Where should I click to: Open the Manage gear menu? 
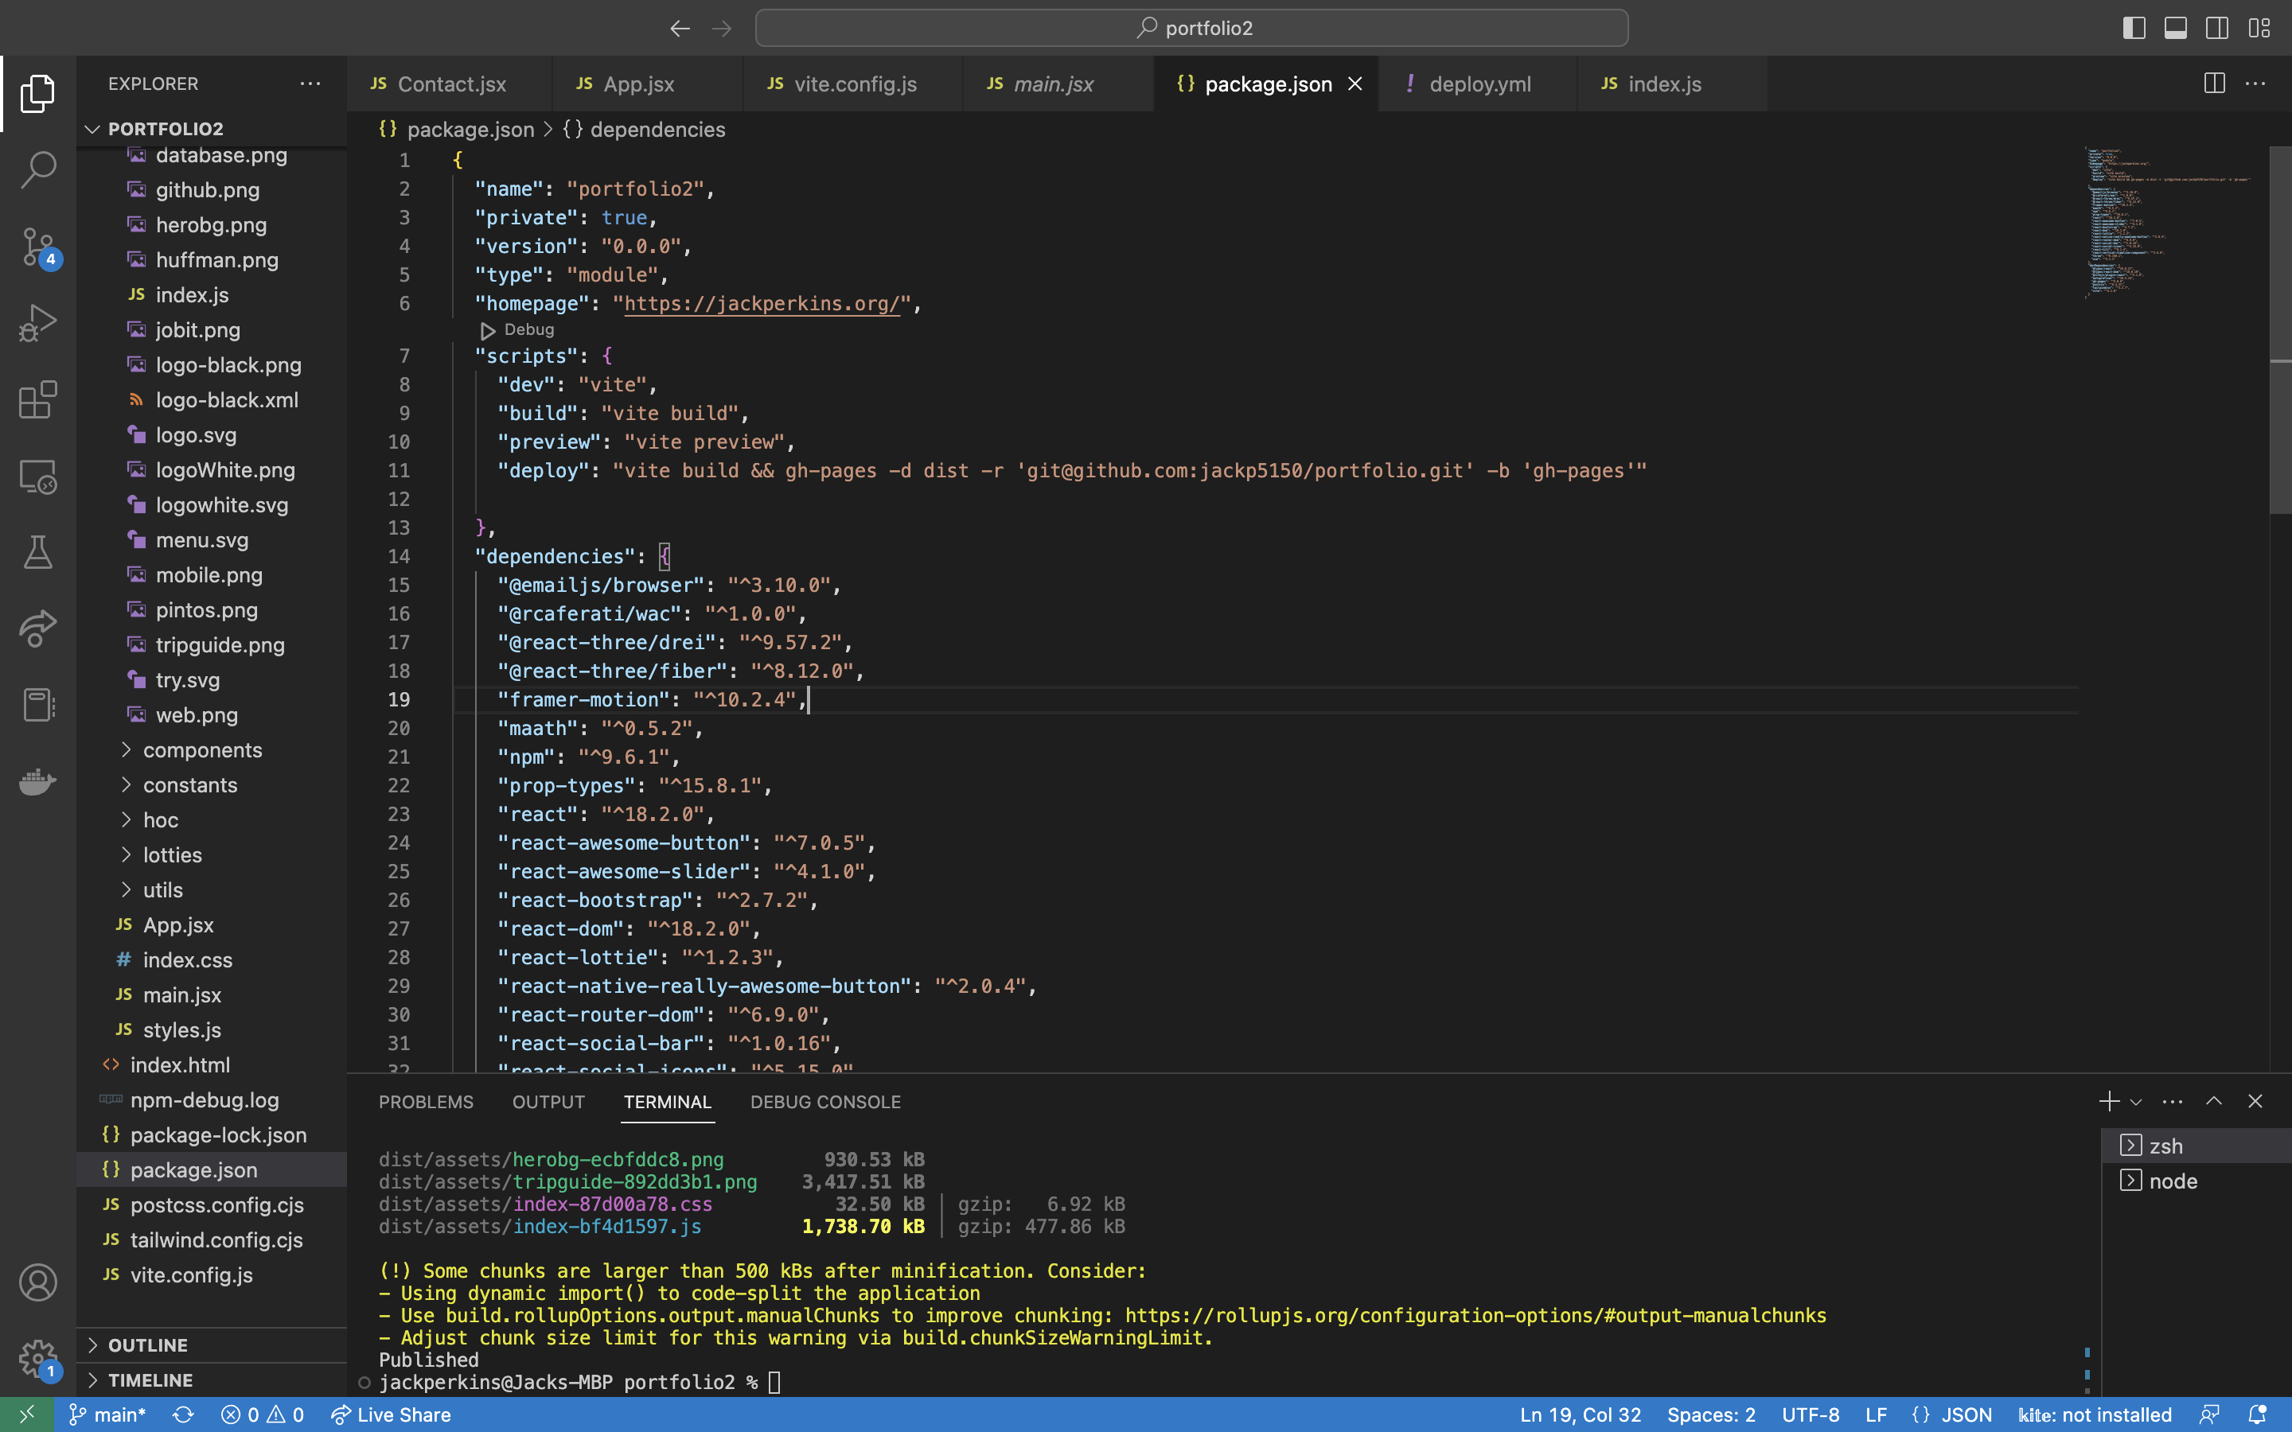[x=38, y=1358]
